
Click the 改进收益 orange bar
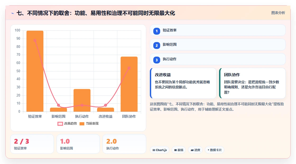105,110
